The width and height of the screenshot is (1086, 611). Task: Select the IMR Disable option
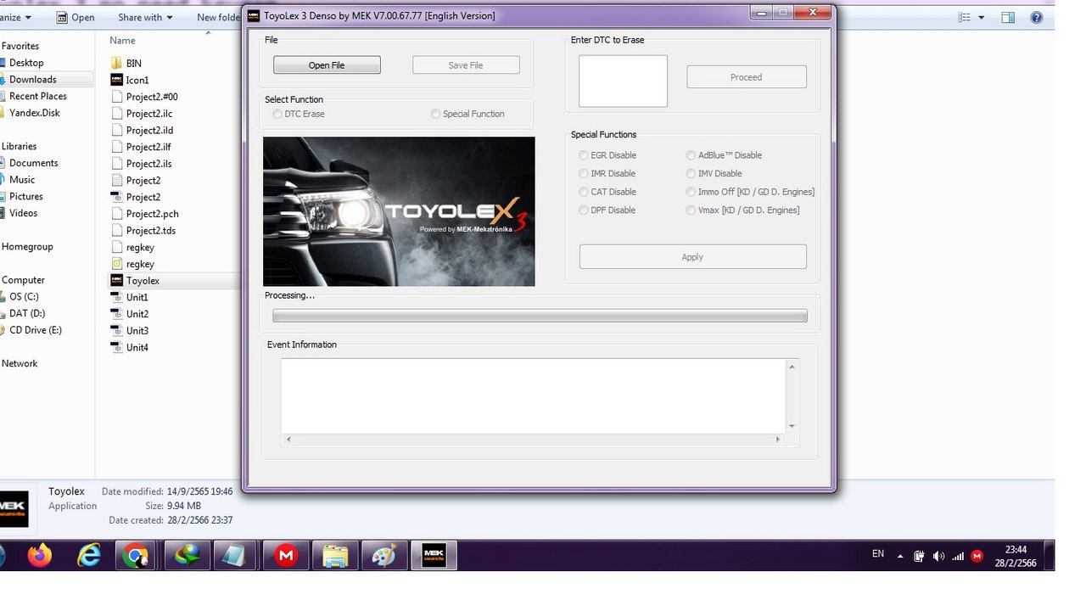click(583, 173)
